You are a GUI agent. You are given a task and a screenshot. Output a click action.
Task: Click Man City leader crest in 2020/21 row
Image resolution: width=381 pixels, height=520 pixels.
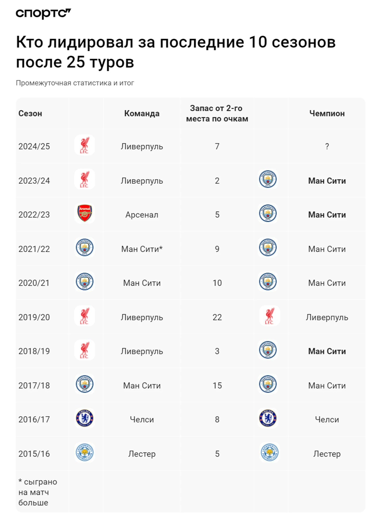[x=85, y=282]
